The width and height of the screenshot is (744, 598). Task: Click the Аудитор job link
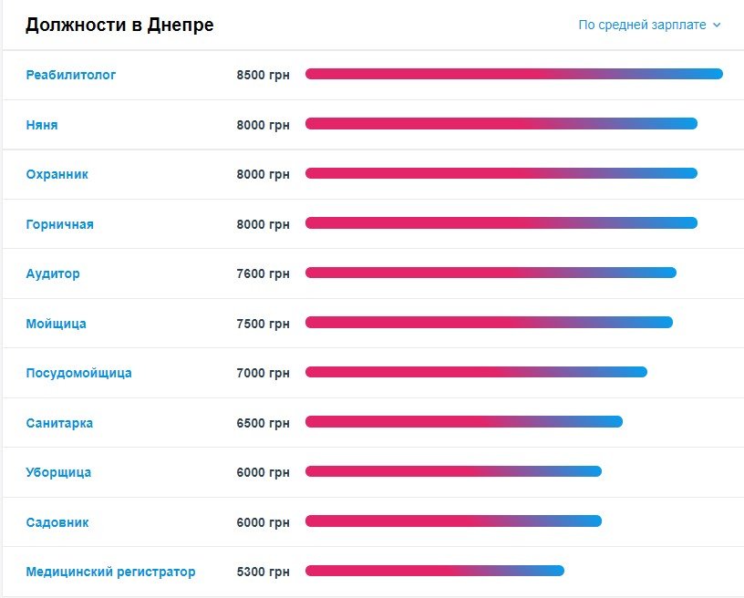pyautogui.click(x=50, y=273)
